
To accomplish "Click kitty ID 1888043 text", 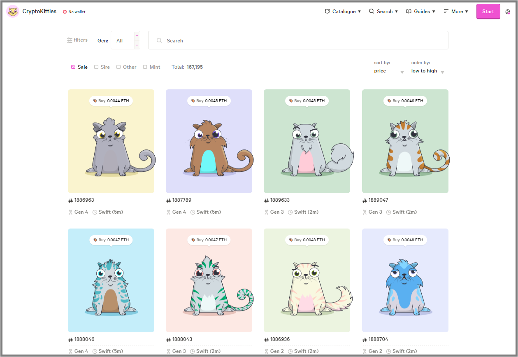I will click(x=182, y=339).
